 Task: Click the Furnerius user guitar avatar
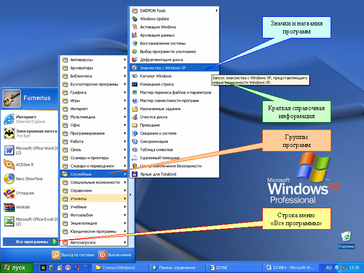[12, 98]
